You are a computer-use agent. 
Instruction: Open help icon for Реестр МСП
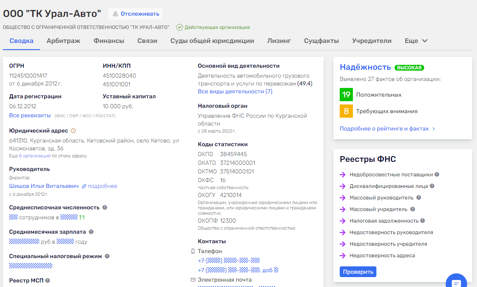click(47, 281)
